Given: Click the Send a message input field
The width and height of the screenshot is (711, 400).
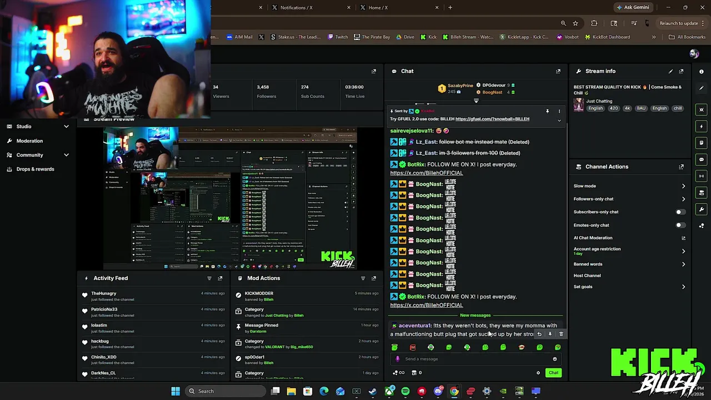Looking at the screenshot, I should click(x=477, y=359).
